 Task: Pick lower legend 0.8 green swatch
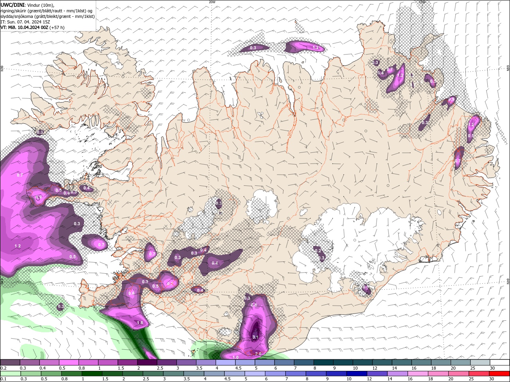tap(71, 374)
